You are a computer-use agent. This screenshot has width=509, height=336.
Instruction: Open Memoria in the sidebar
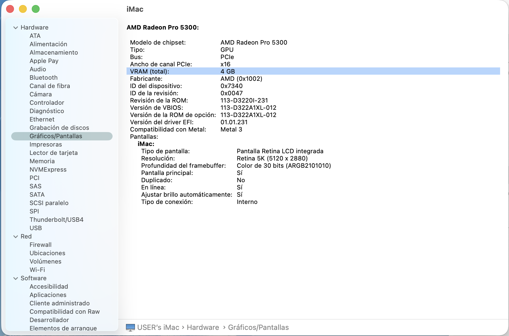coord(42,161)
